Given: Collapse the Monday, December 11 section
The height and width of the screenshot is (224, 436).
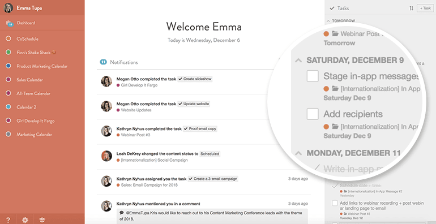Looking at the screenshot, I should [298, 153].
